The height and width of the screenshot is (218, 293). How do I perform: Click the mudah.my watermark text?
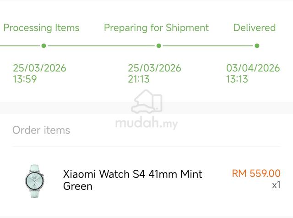146,123
